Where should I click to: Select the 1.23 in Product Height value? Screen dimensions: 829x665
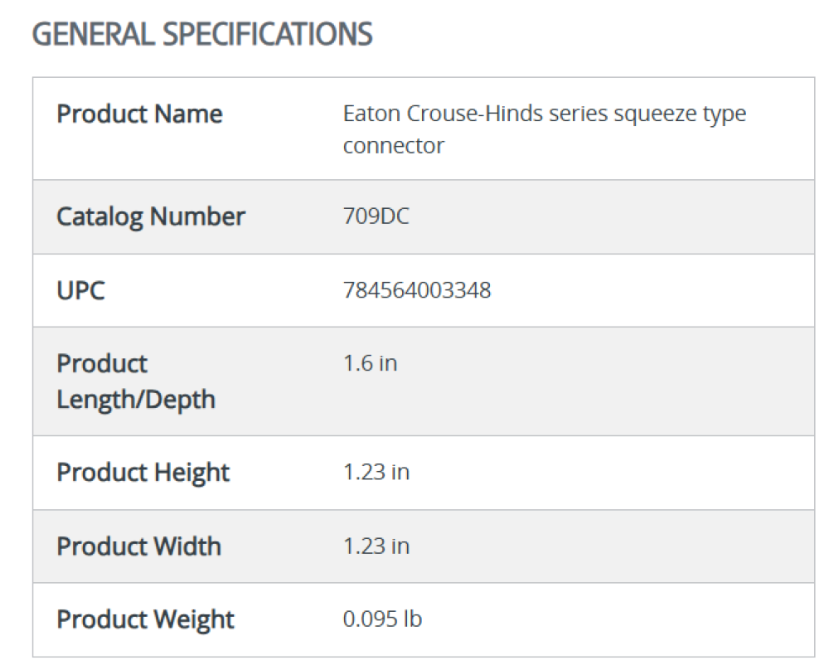[x=376, y=472]
